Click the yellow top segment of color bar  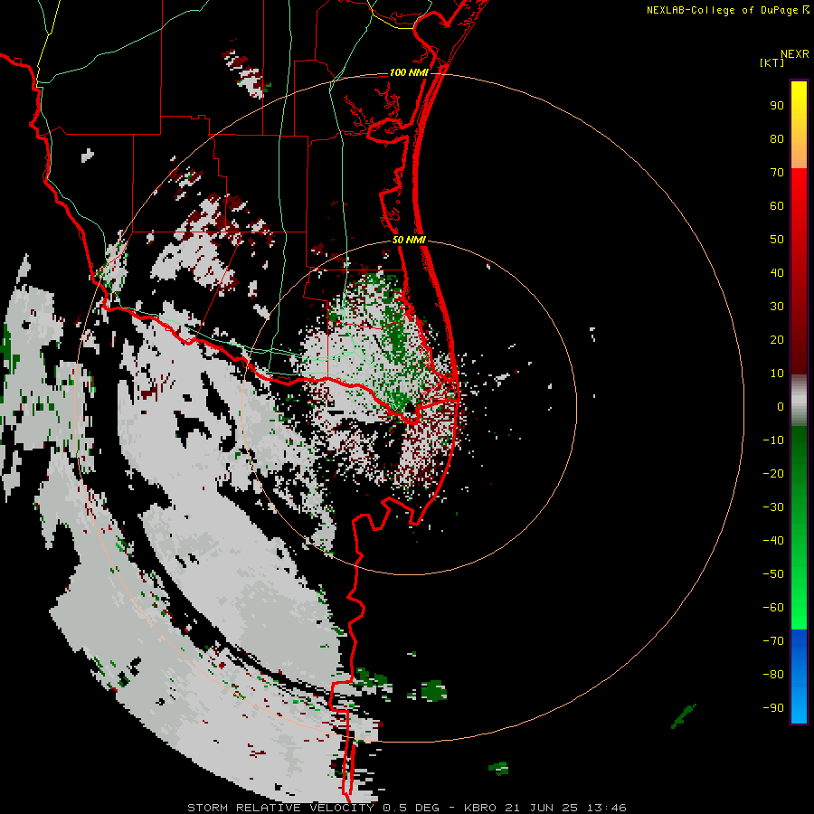point(799,125)
